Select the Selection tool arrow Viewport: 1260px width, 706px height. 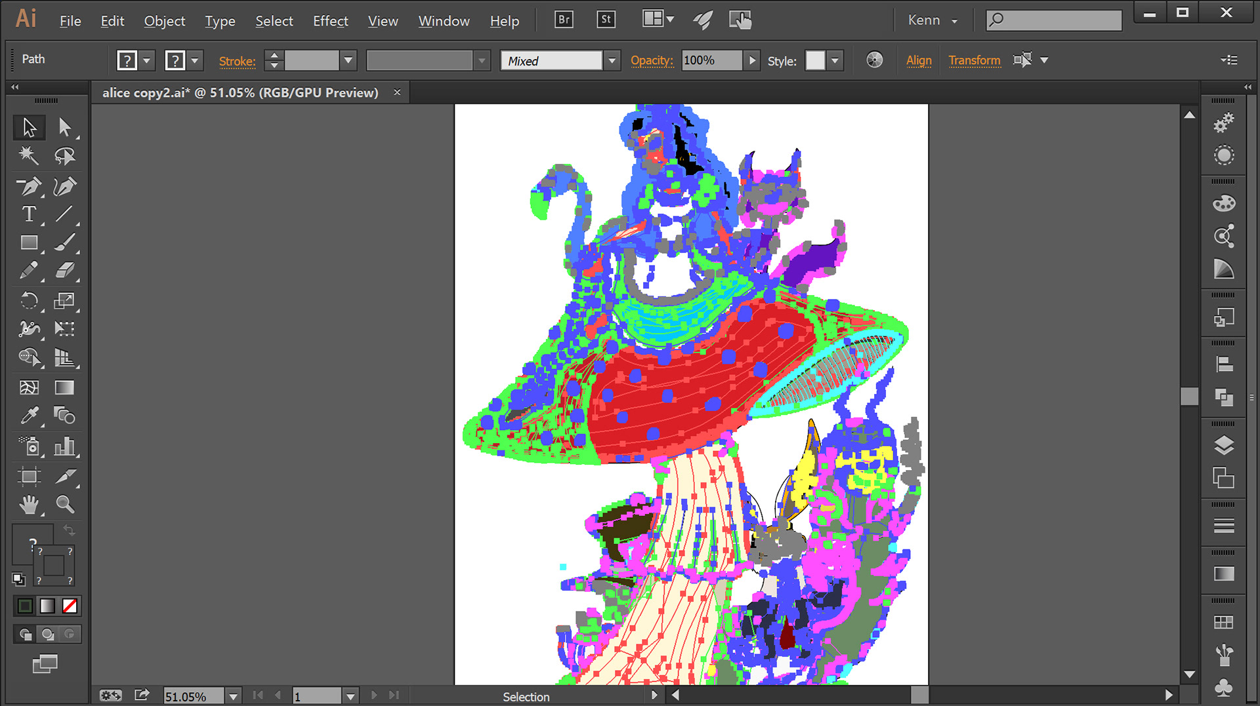pyautogui.click(x=29, y=127)
